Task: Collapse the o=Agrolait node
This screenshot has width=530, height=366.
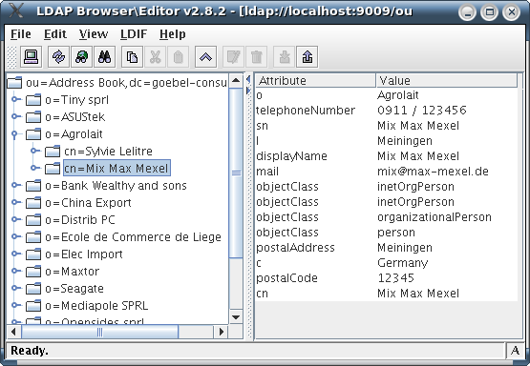Action: pos(14,134)
